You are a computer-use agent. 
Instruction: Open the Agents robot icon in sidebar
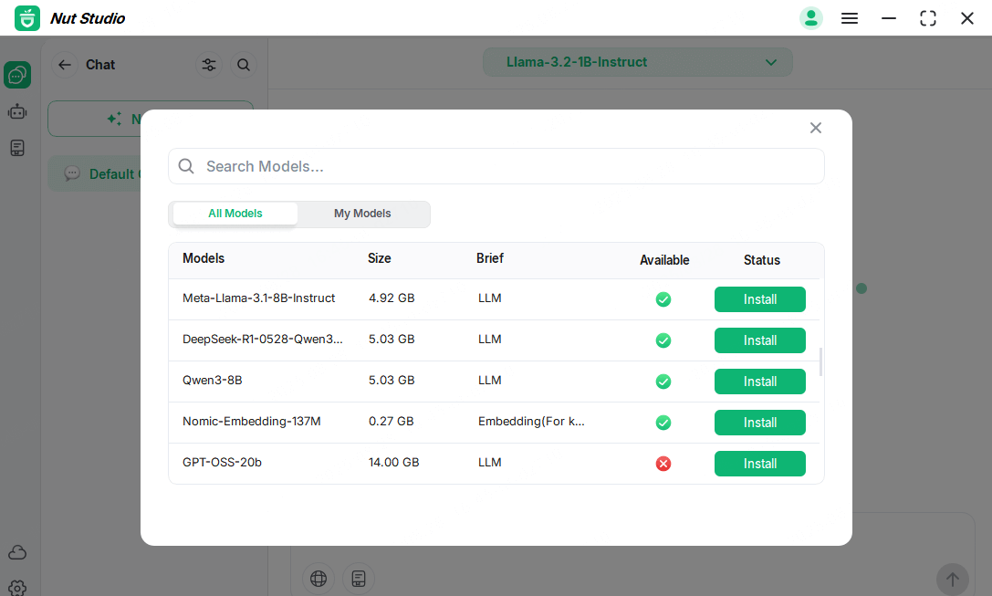[x=17, y=112]
